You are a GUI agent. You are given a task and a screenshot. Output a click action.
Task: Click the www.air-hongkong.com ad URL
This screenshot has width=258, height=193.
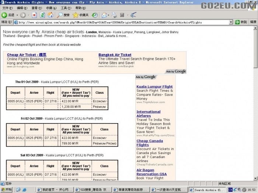[21, 67]
